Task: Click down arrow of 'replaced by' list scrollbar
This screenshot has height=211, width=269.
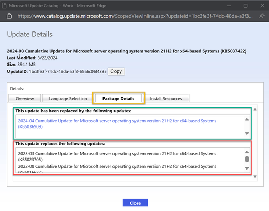Action: [247, 133]
